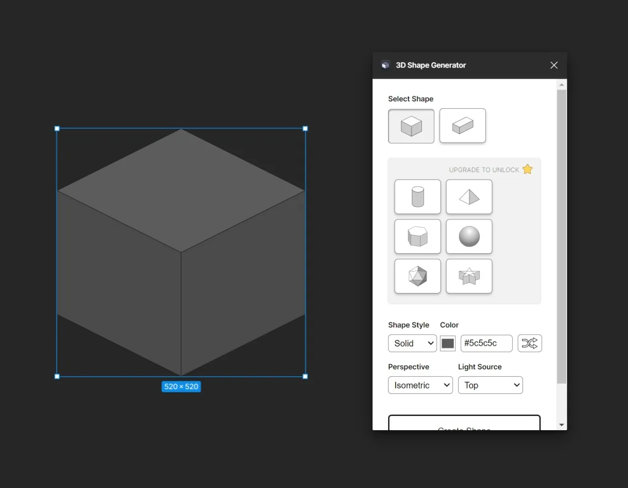Choose the locked pyramid shape
Viewport: 628px width, 488px height.
click(x=469, y=196)
